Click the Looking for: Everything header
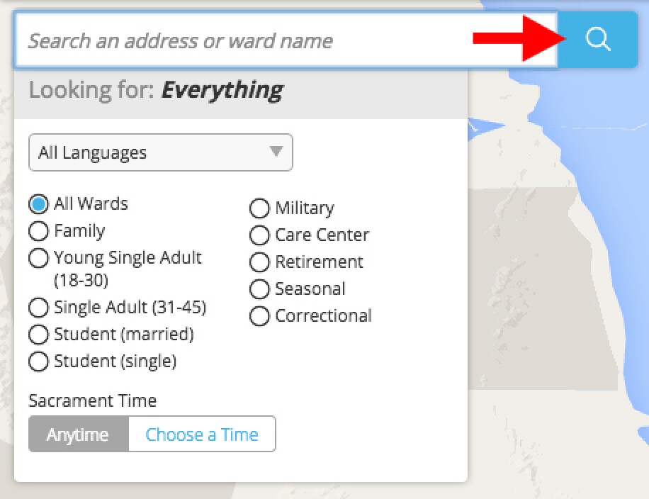Image resolution: width=649 pixels, height=499 pixels. point(156,90)
